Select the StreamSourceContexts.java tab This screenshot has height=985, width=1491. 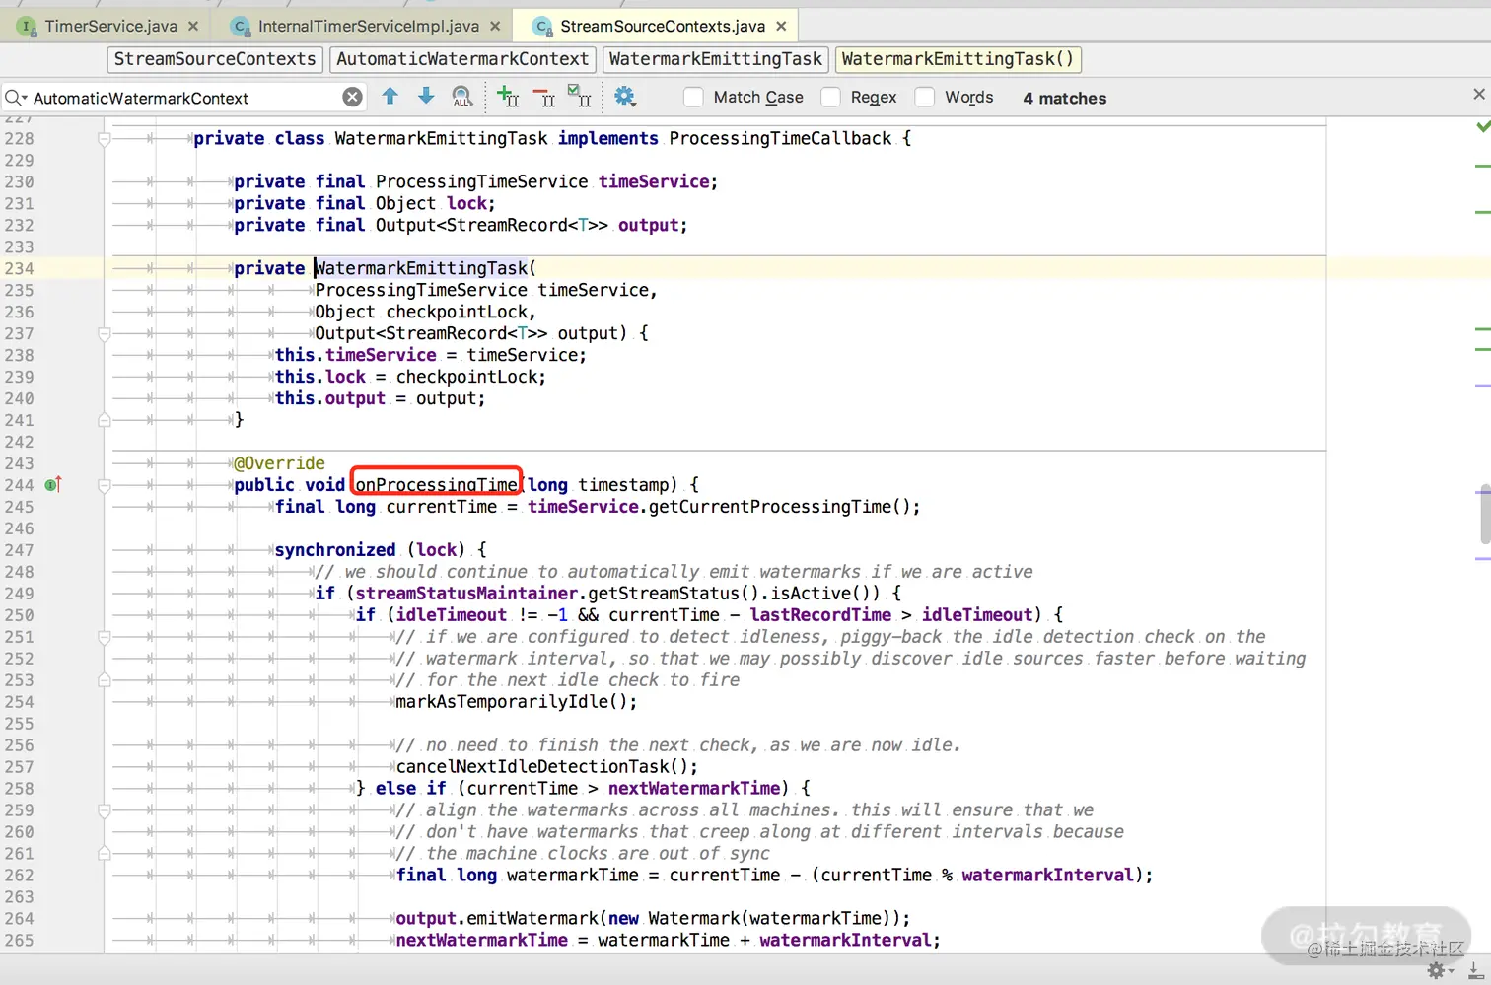pos(663,26)
